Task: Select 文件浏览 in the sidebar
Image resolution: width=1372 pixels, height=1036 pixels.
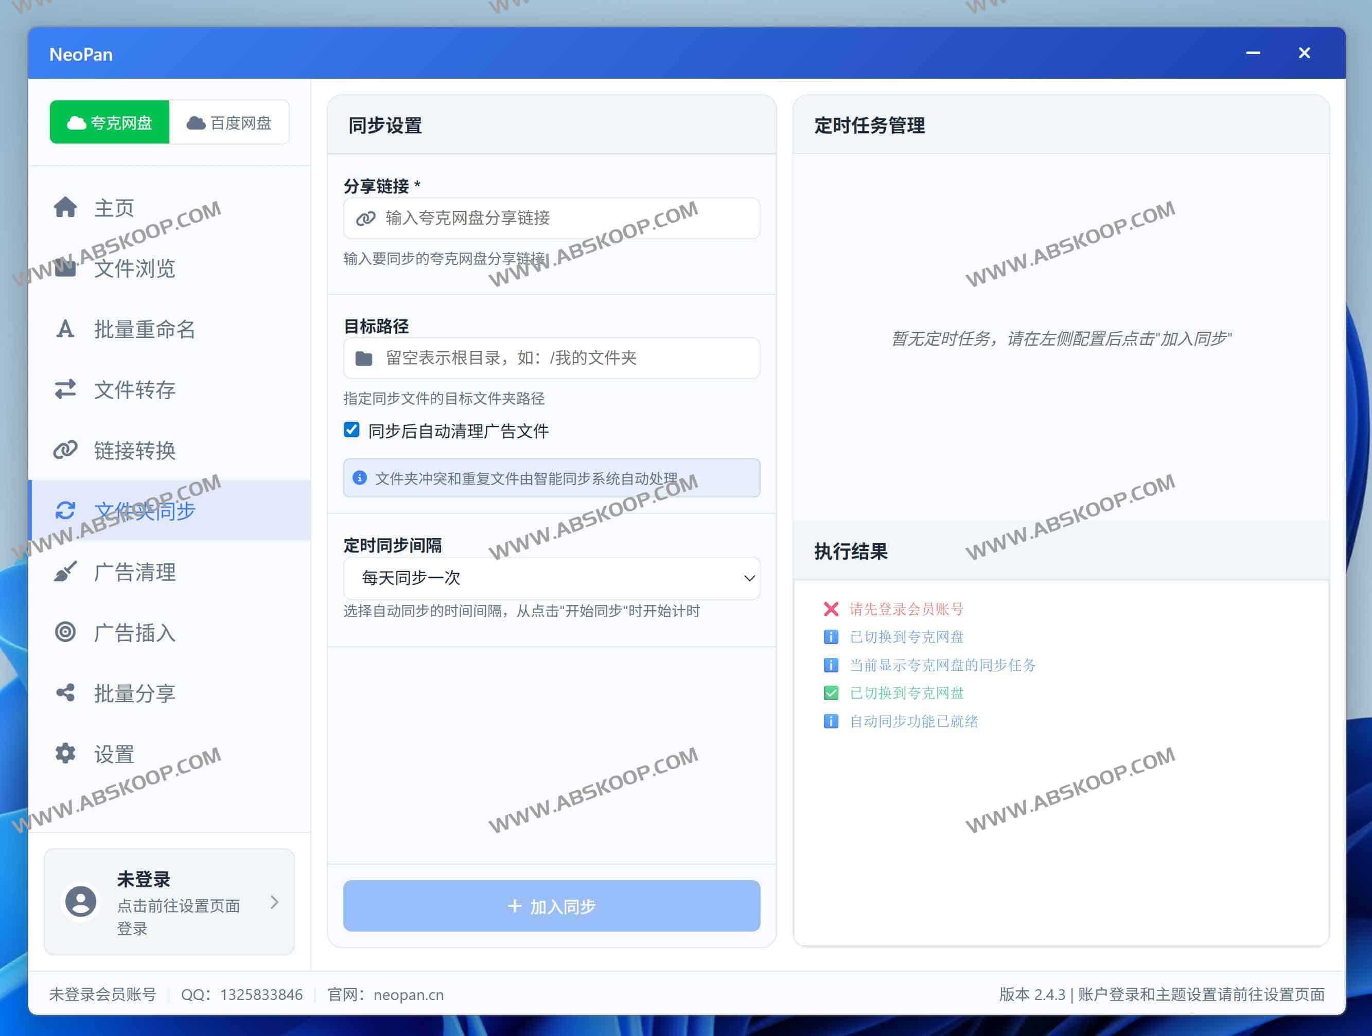Action: point(135,269)
